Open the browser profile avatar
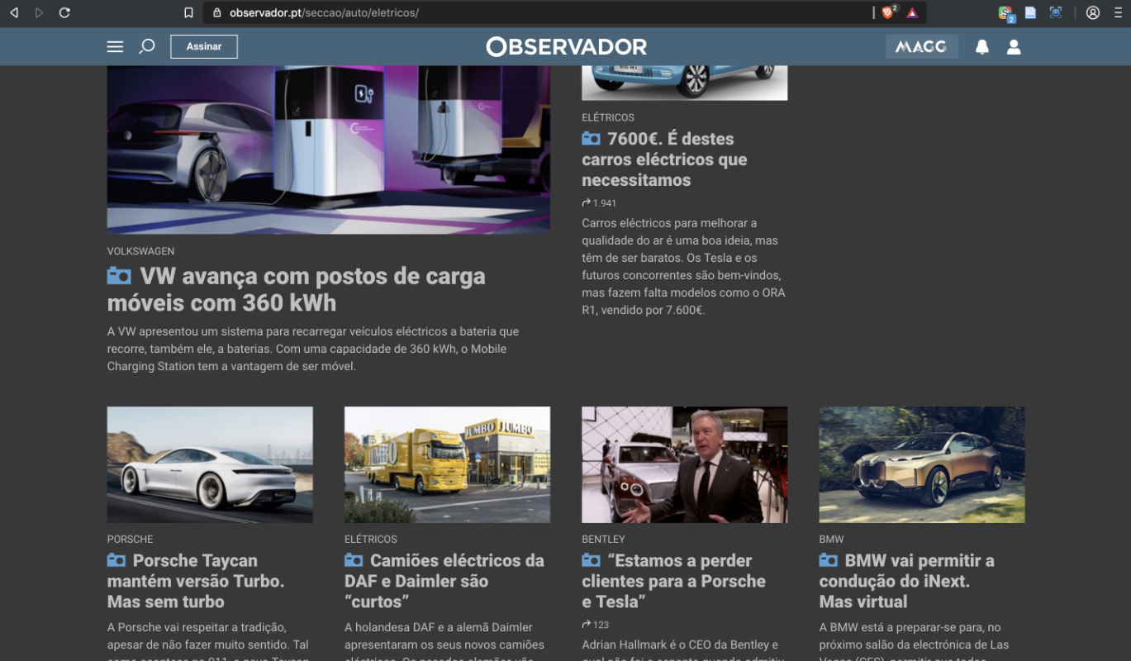 coord(1093,12)
